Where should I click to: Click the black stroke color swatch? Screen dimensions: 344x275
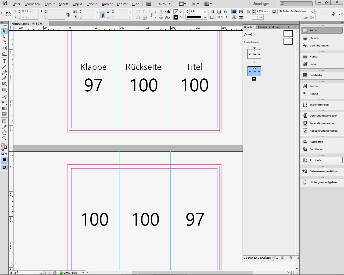pos(176,17)
